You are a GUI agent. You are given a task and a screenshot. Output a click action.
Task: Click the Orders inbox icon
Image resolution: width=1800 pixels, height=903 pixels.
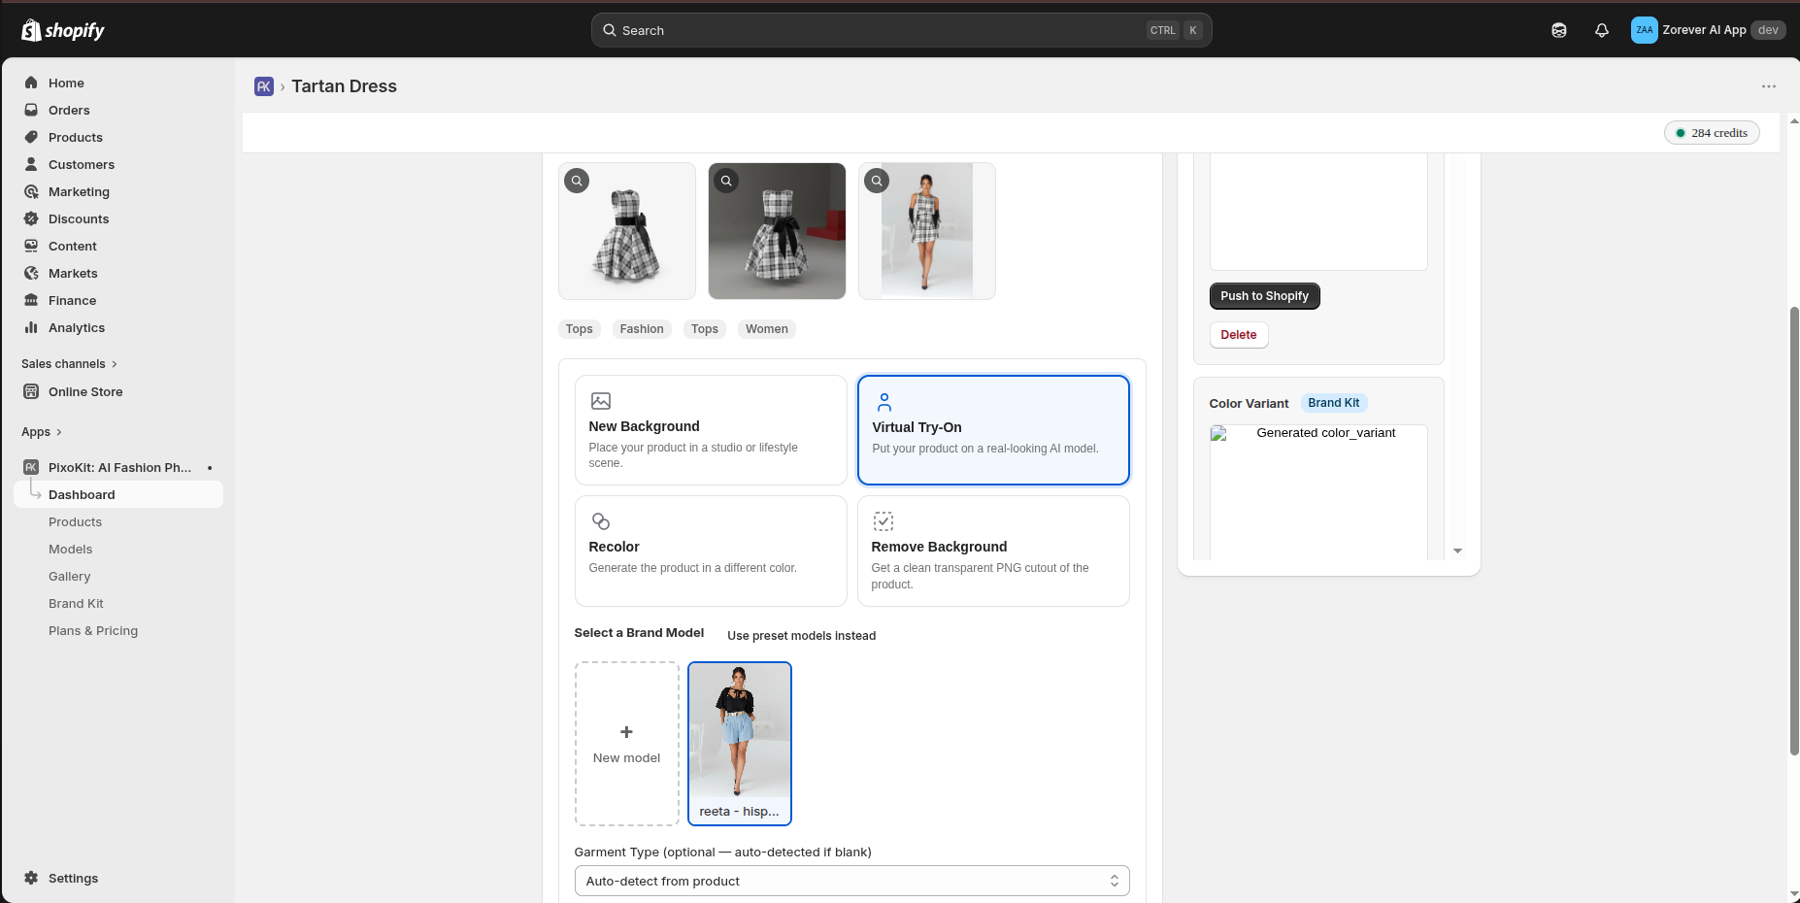[31, 110]
